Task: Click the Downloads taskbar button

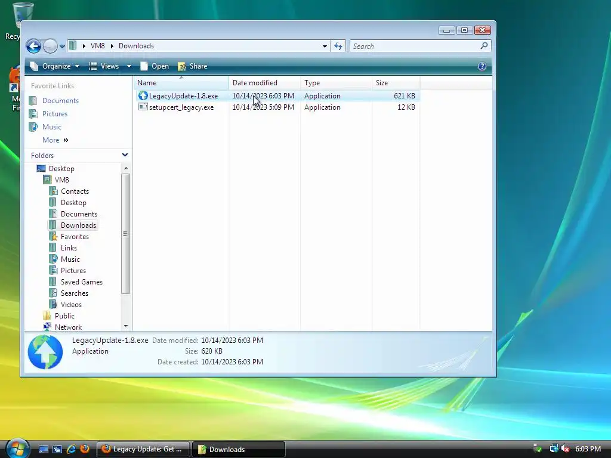Action: [x=239, y=449]
